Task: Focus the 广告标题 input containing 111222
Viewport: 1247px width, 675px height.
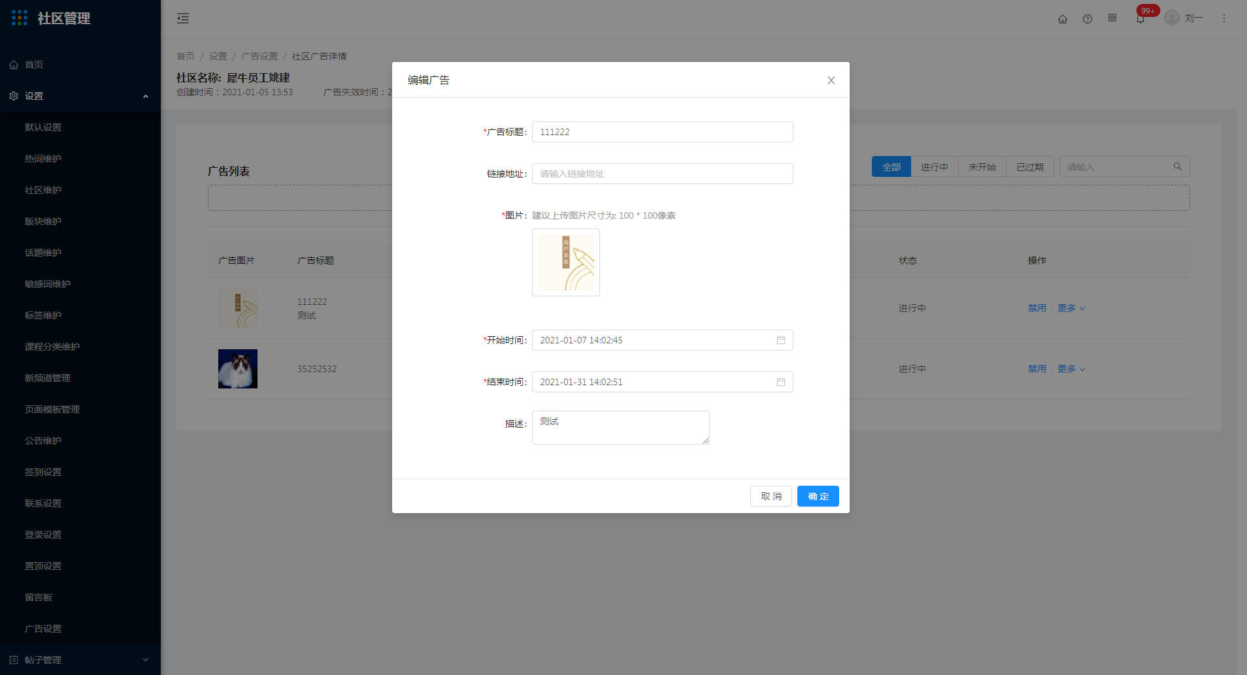Action: [663, 132]
